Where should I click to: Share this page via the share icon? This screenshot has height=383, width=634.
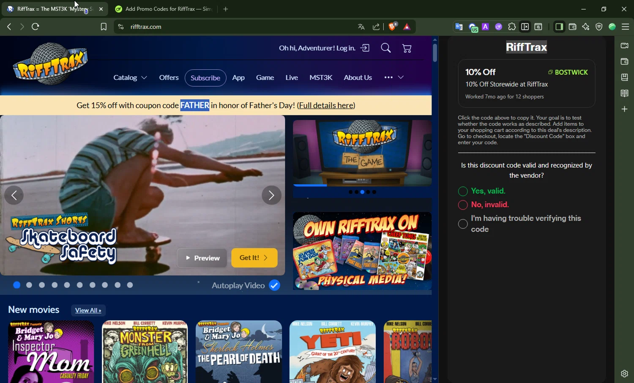376,27
